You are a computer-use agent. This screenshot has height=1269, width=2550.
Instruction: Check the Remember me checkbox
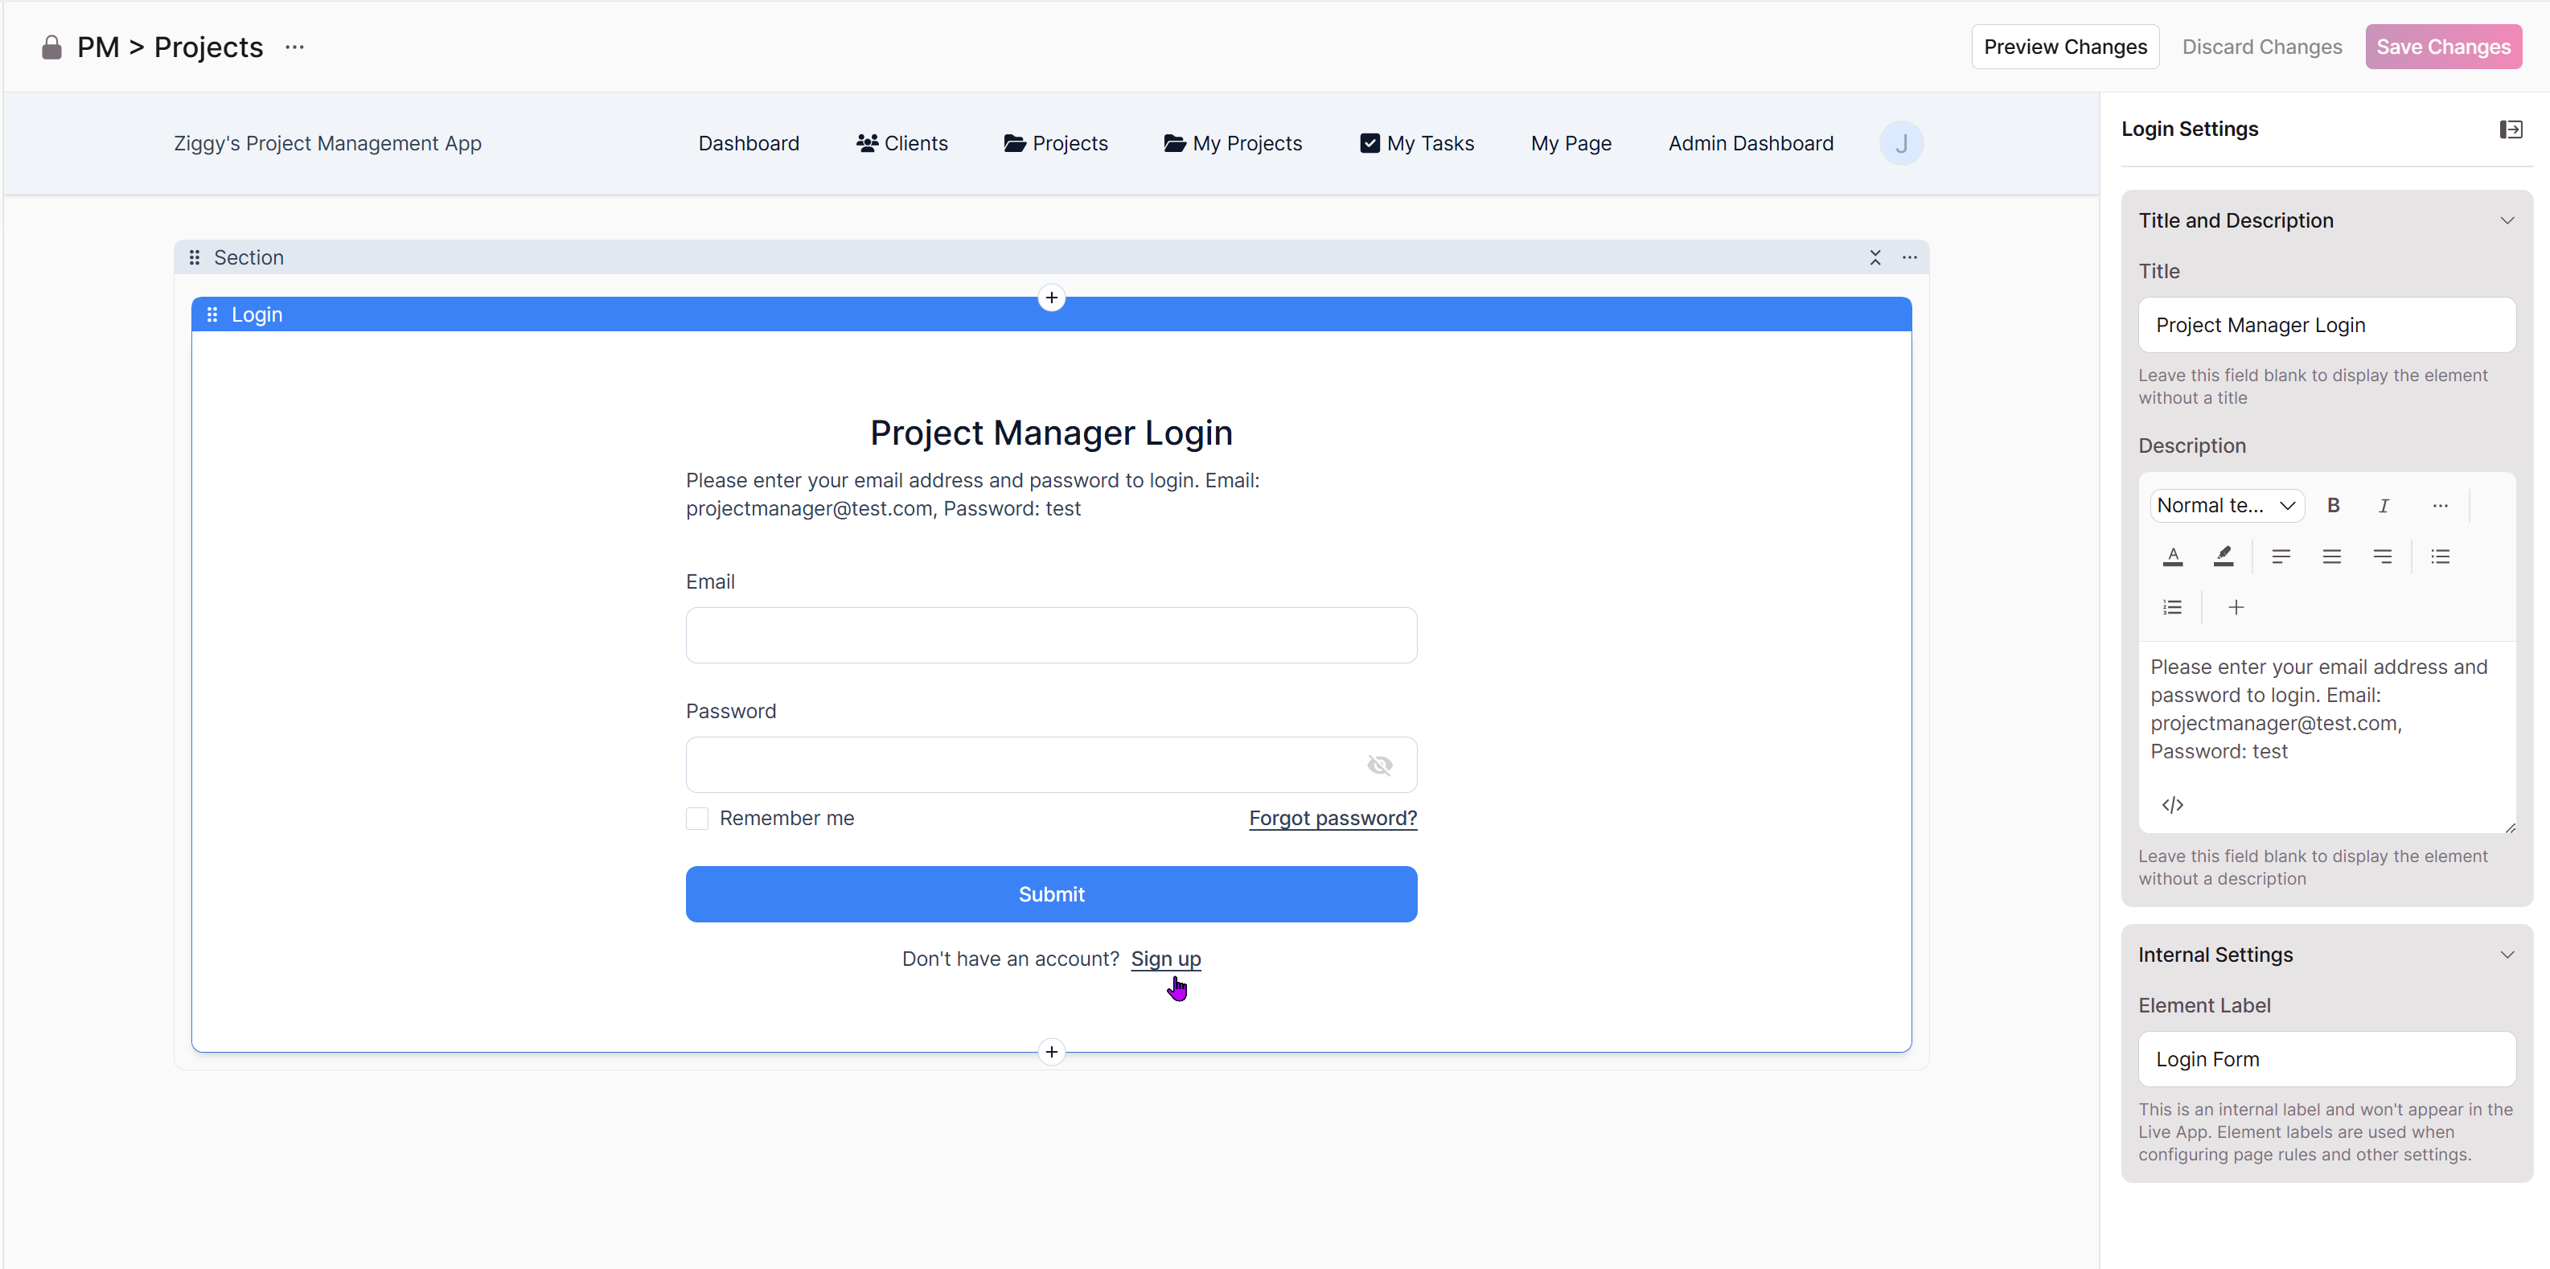point(697,819)
